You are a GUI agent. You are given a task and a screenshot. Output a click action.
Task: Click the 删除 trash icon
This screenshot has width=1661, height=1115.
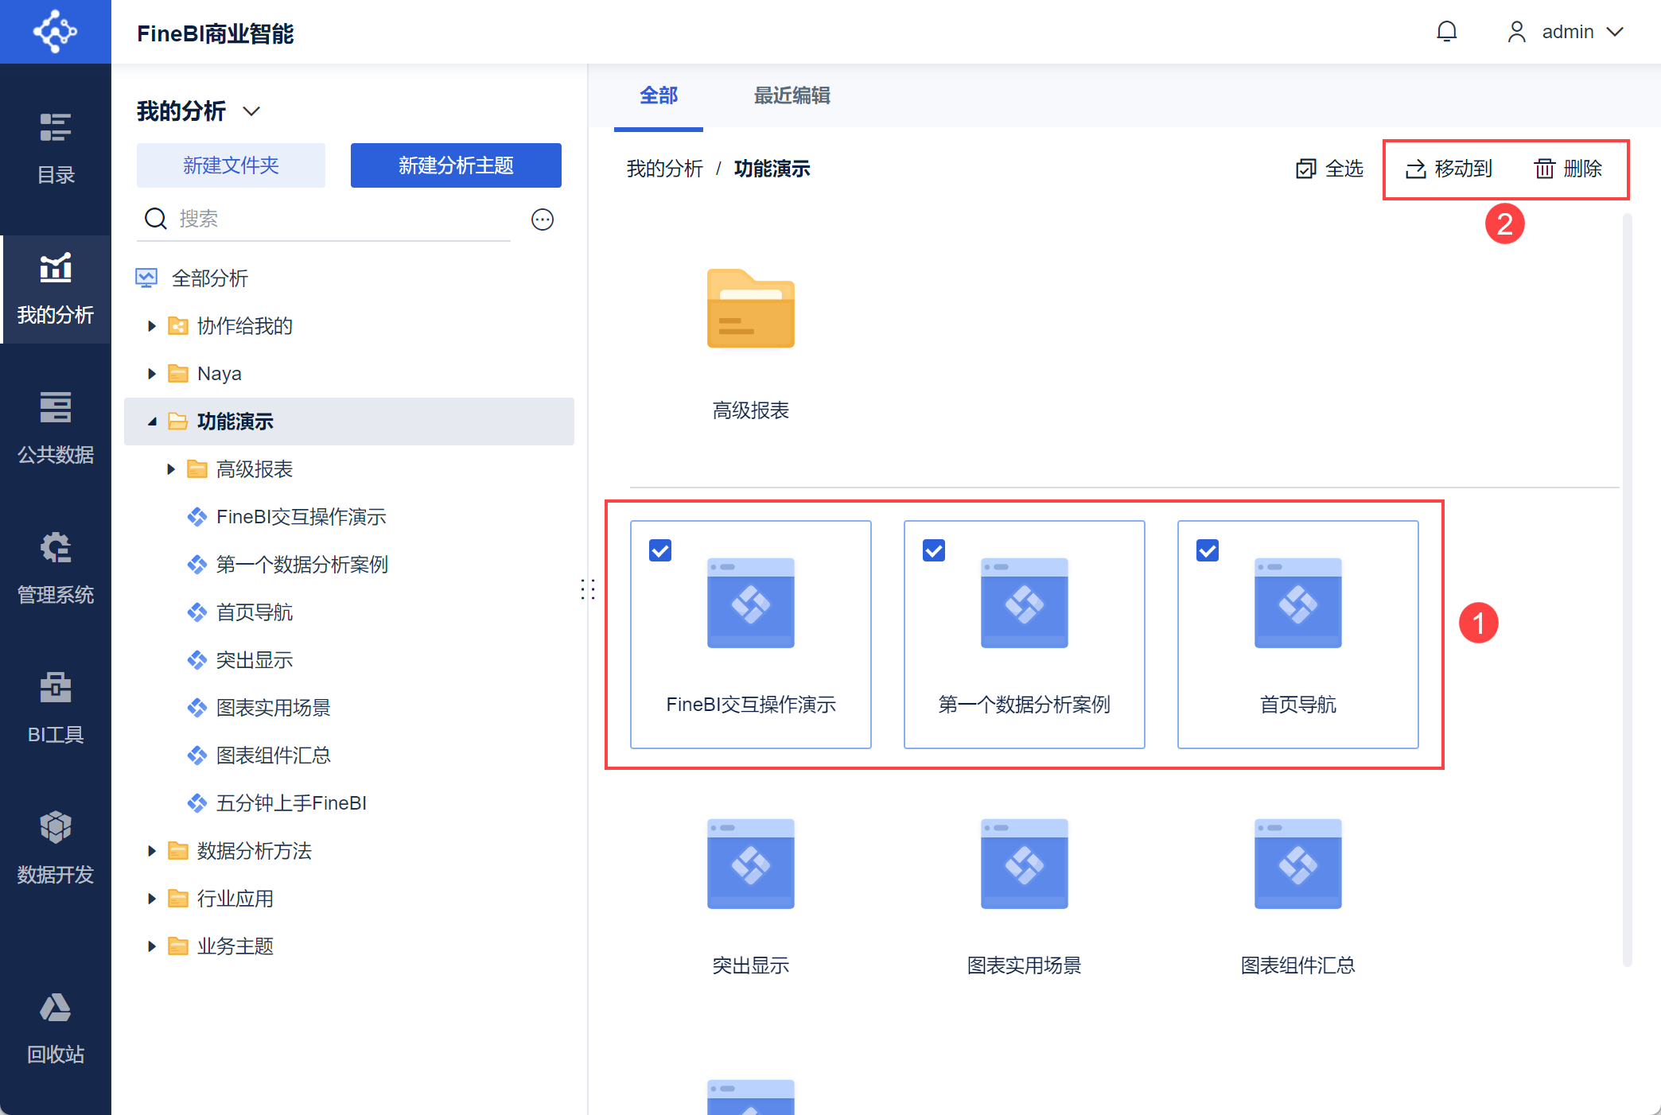click(x=1544, y=169)
